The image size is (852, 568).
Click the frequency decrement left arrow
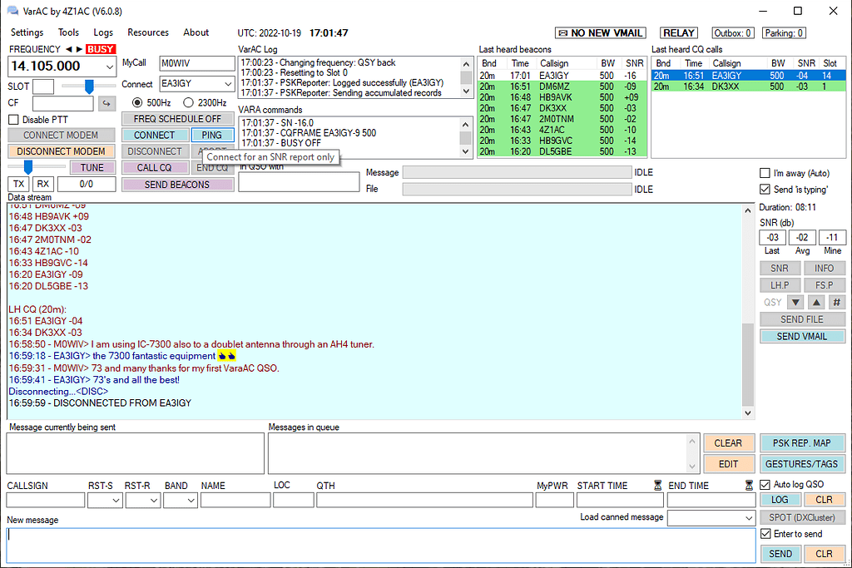pos(70,49)
